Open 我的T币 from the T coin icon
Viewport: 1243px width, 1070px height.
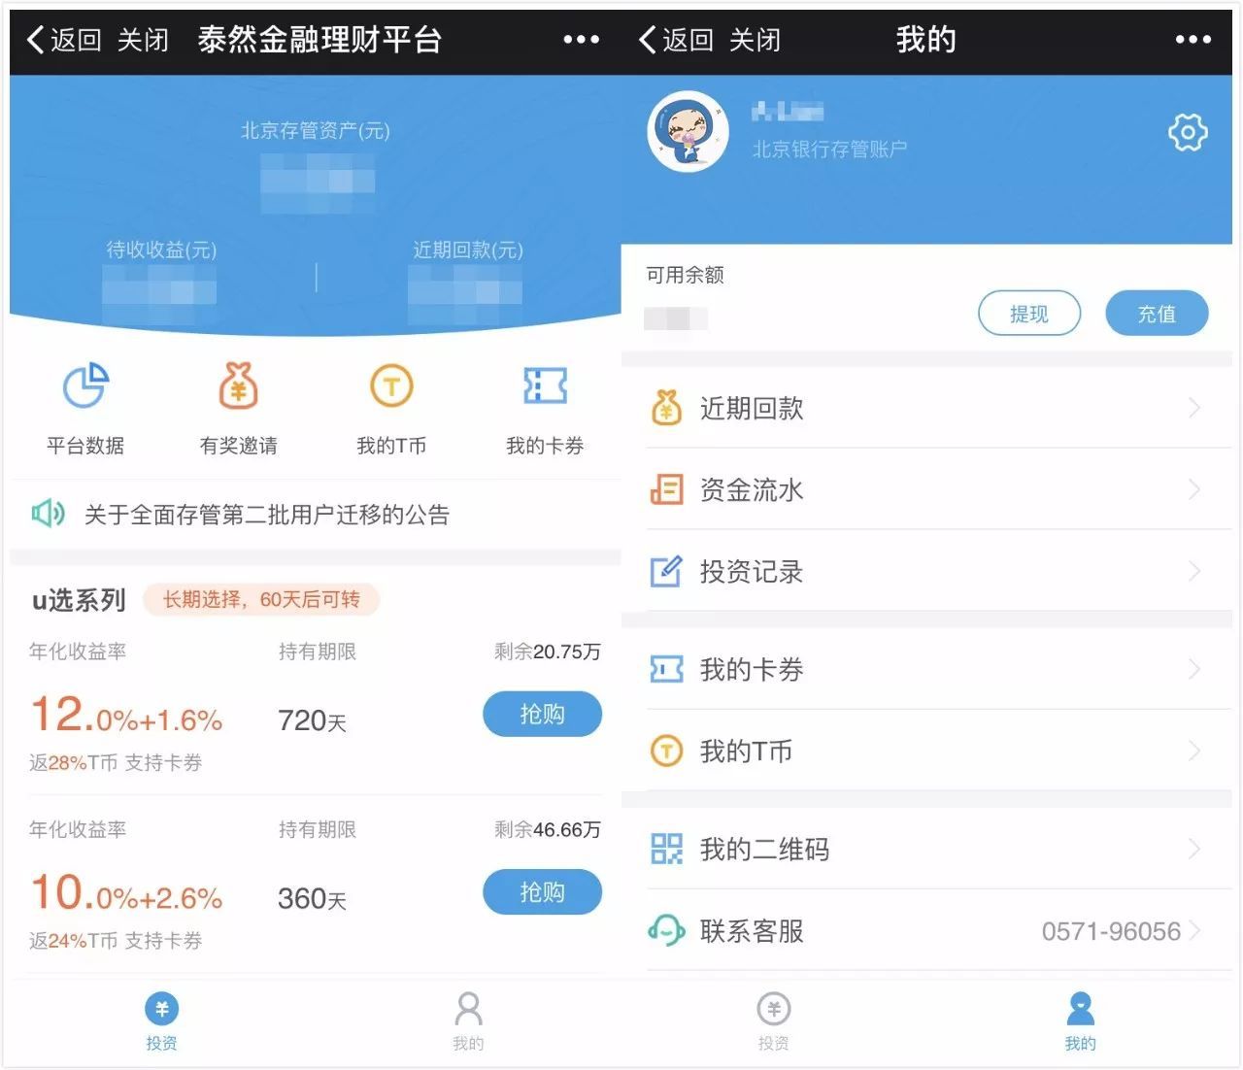(391, 386)
